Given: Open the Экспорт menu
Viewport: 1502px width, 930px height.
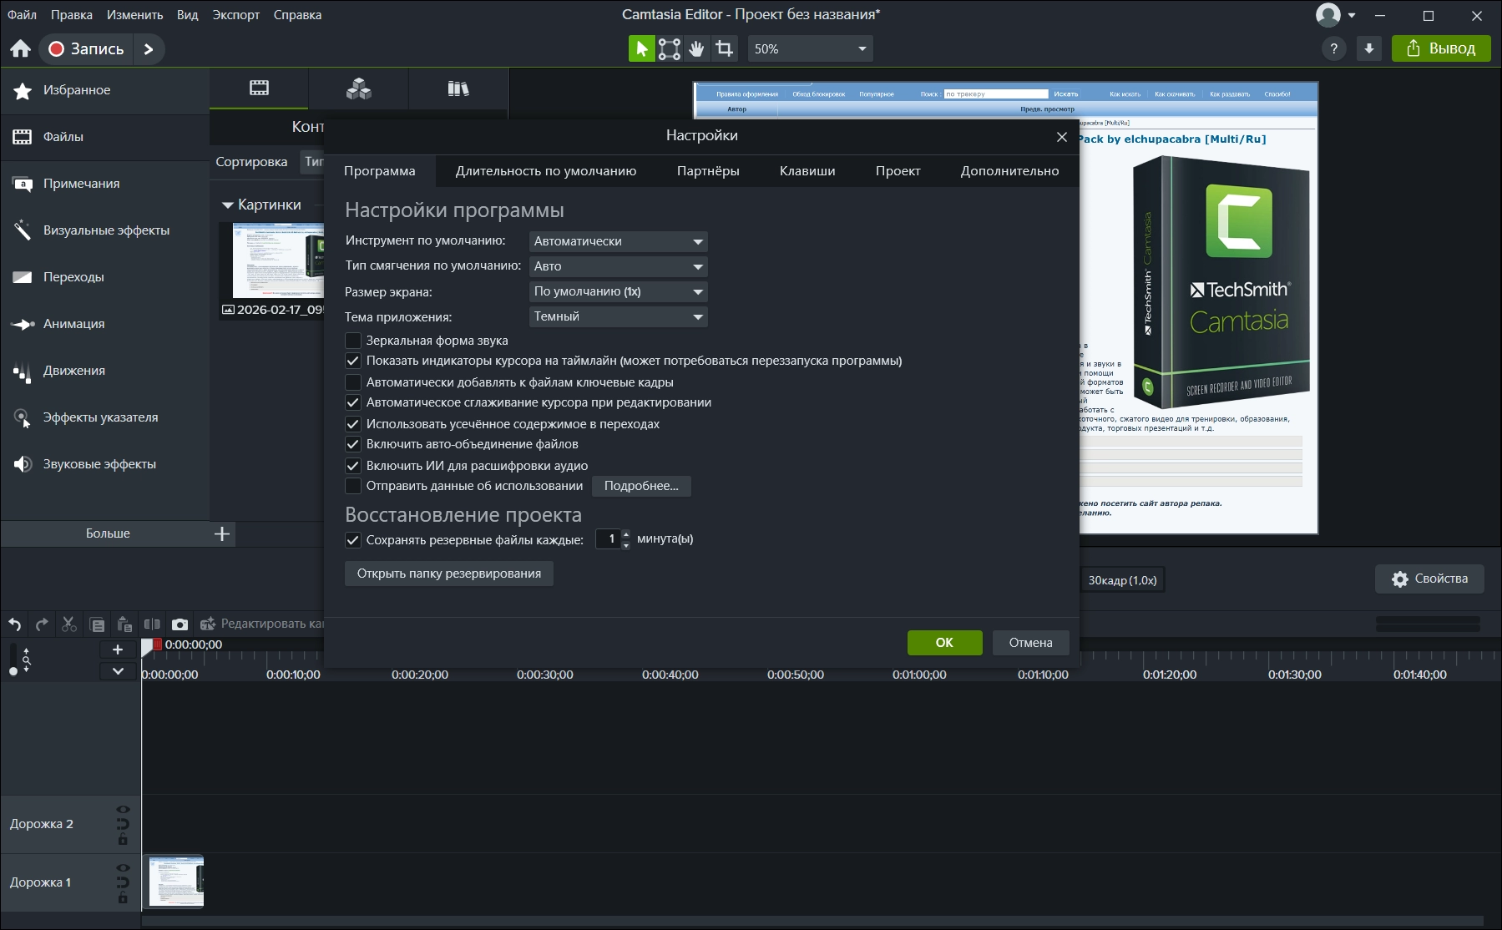Looking at the screenshot, I should [x=235, y=15].
